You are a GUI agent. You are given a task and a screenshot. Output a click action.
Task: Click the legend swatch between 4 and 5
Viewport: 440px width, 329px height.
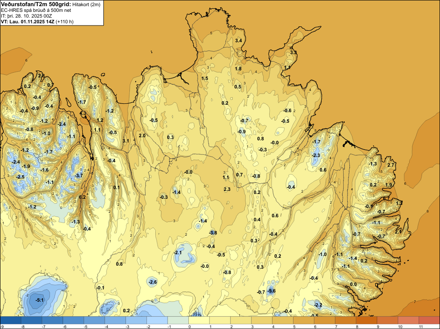[x=283, y=320]
